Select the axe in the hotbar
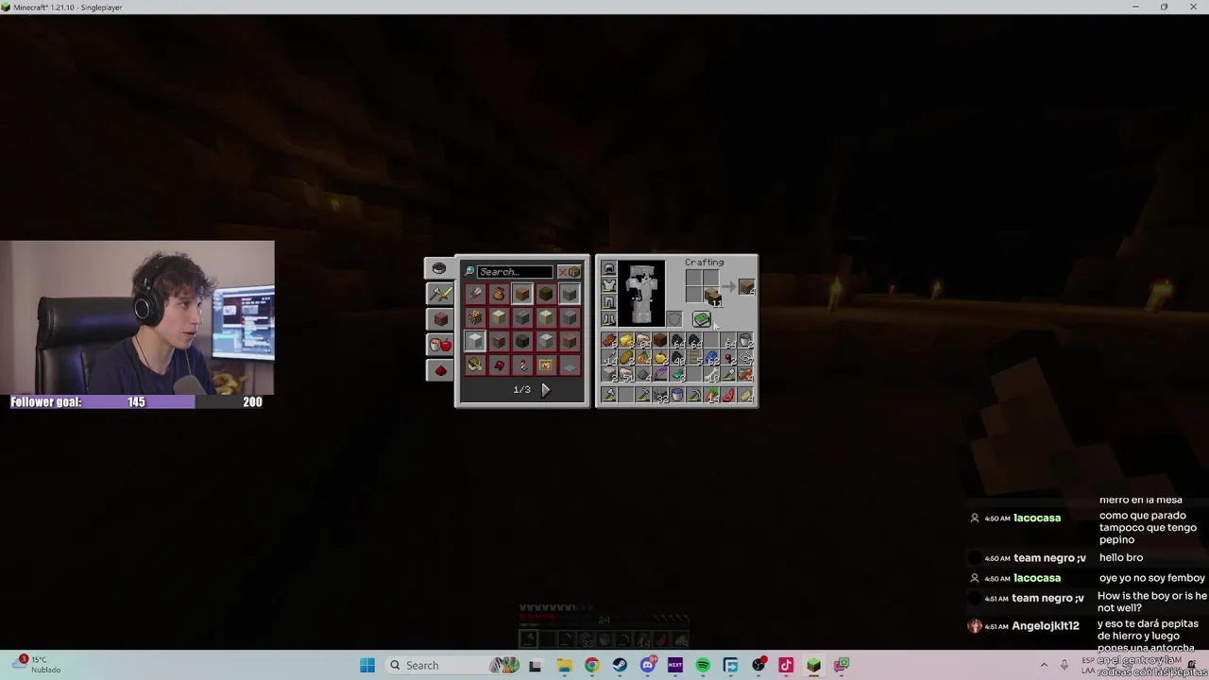Image resolution: width=1209 pixels, height=680 pixels. click(x=609, y=395)
